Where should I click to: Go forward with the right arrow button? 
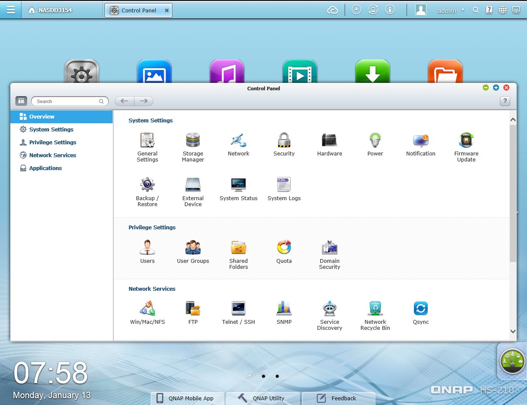144,101
